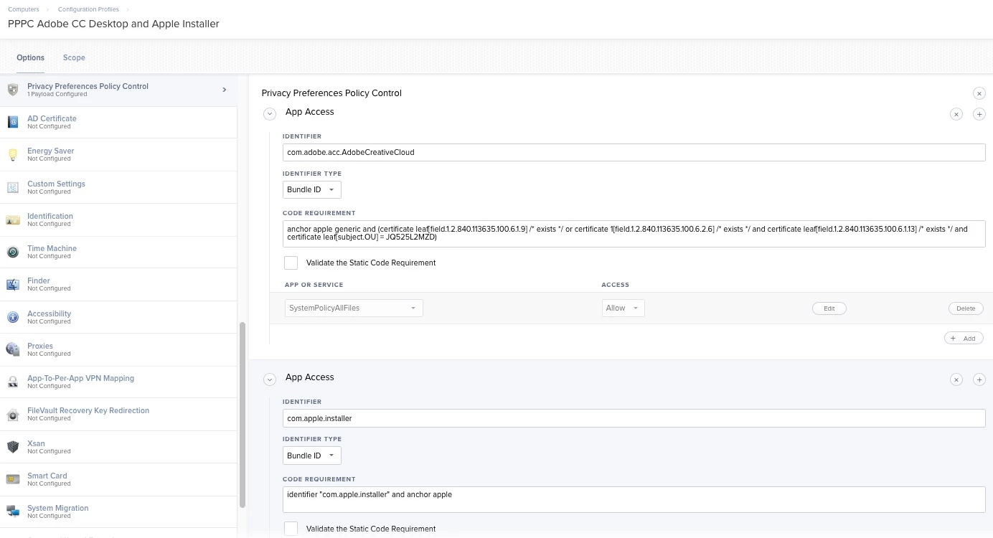Switch to the Scope tab
The height and width of the screenshot is (538, 993).
point(74,57)
